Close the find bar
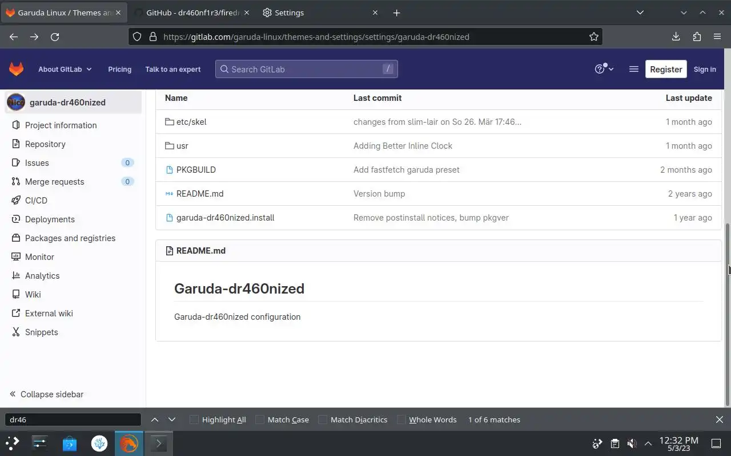Screen dimensions: 731x456 point(720,420)
